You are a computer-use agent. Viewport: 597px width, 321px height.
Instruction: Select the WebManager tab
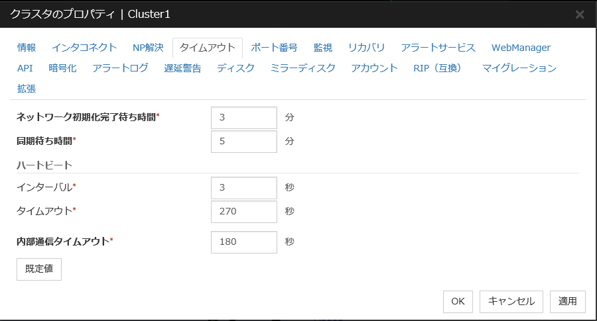(521, 48)
